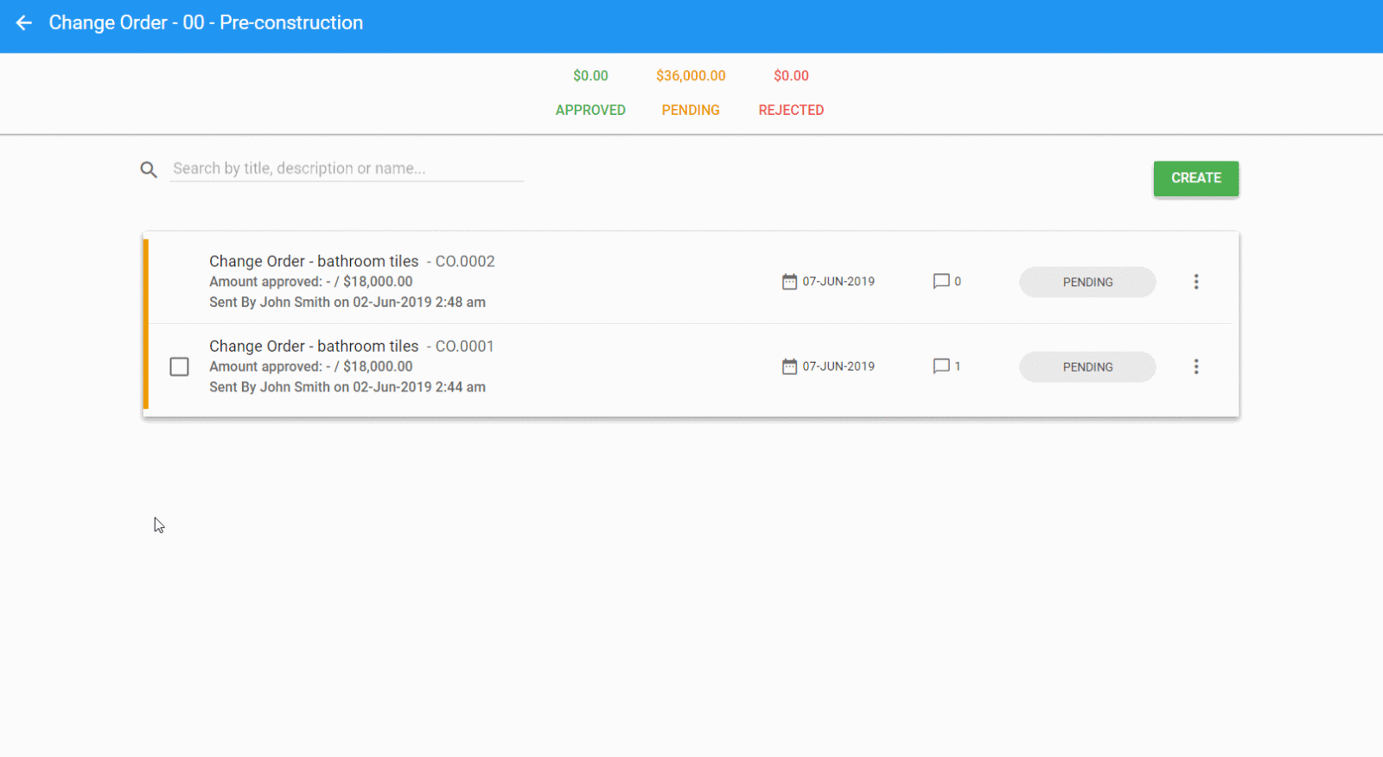
Task: Click the CREATE button
Action: click(x=1196, y=178)
